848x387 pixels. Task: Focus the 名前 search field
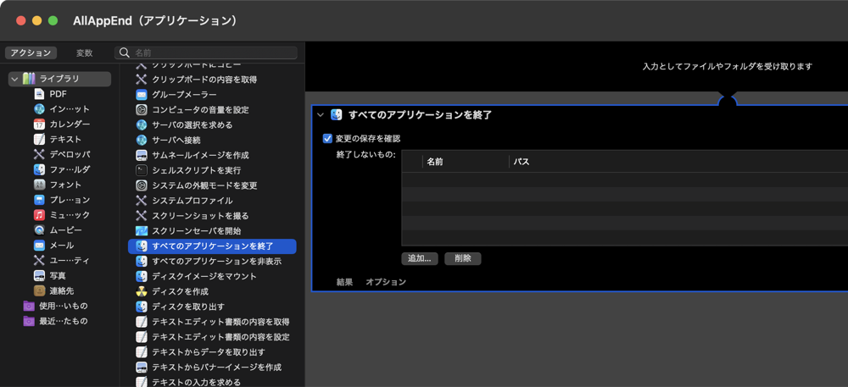click(x=205, y=53)
